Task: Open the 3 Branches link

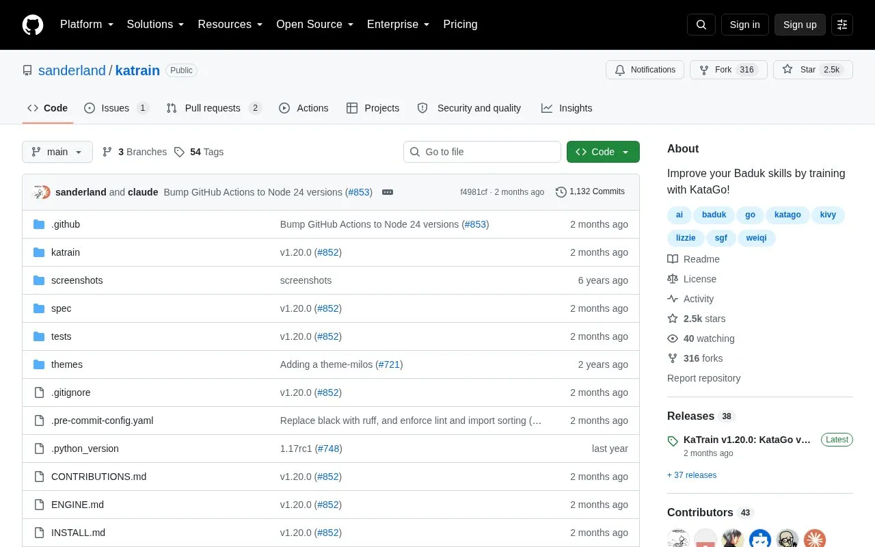Action: pos(135,152)
